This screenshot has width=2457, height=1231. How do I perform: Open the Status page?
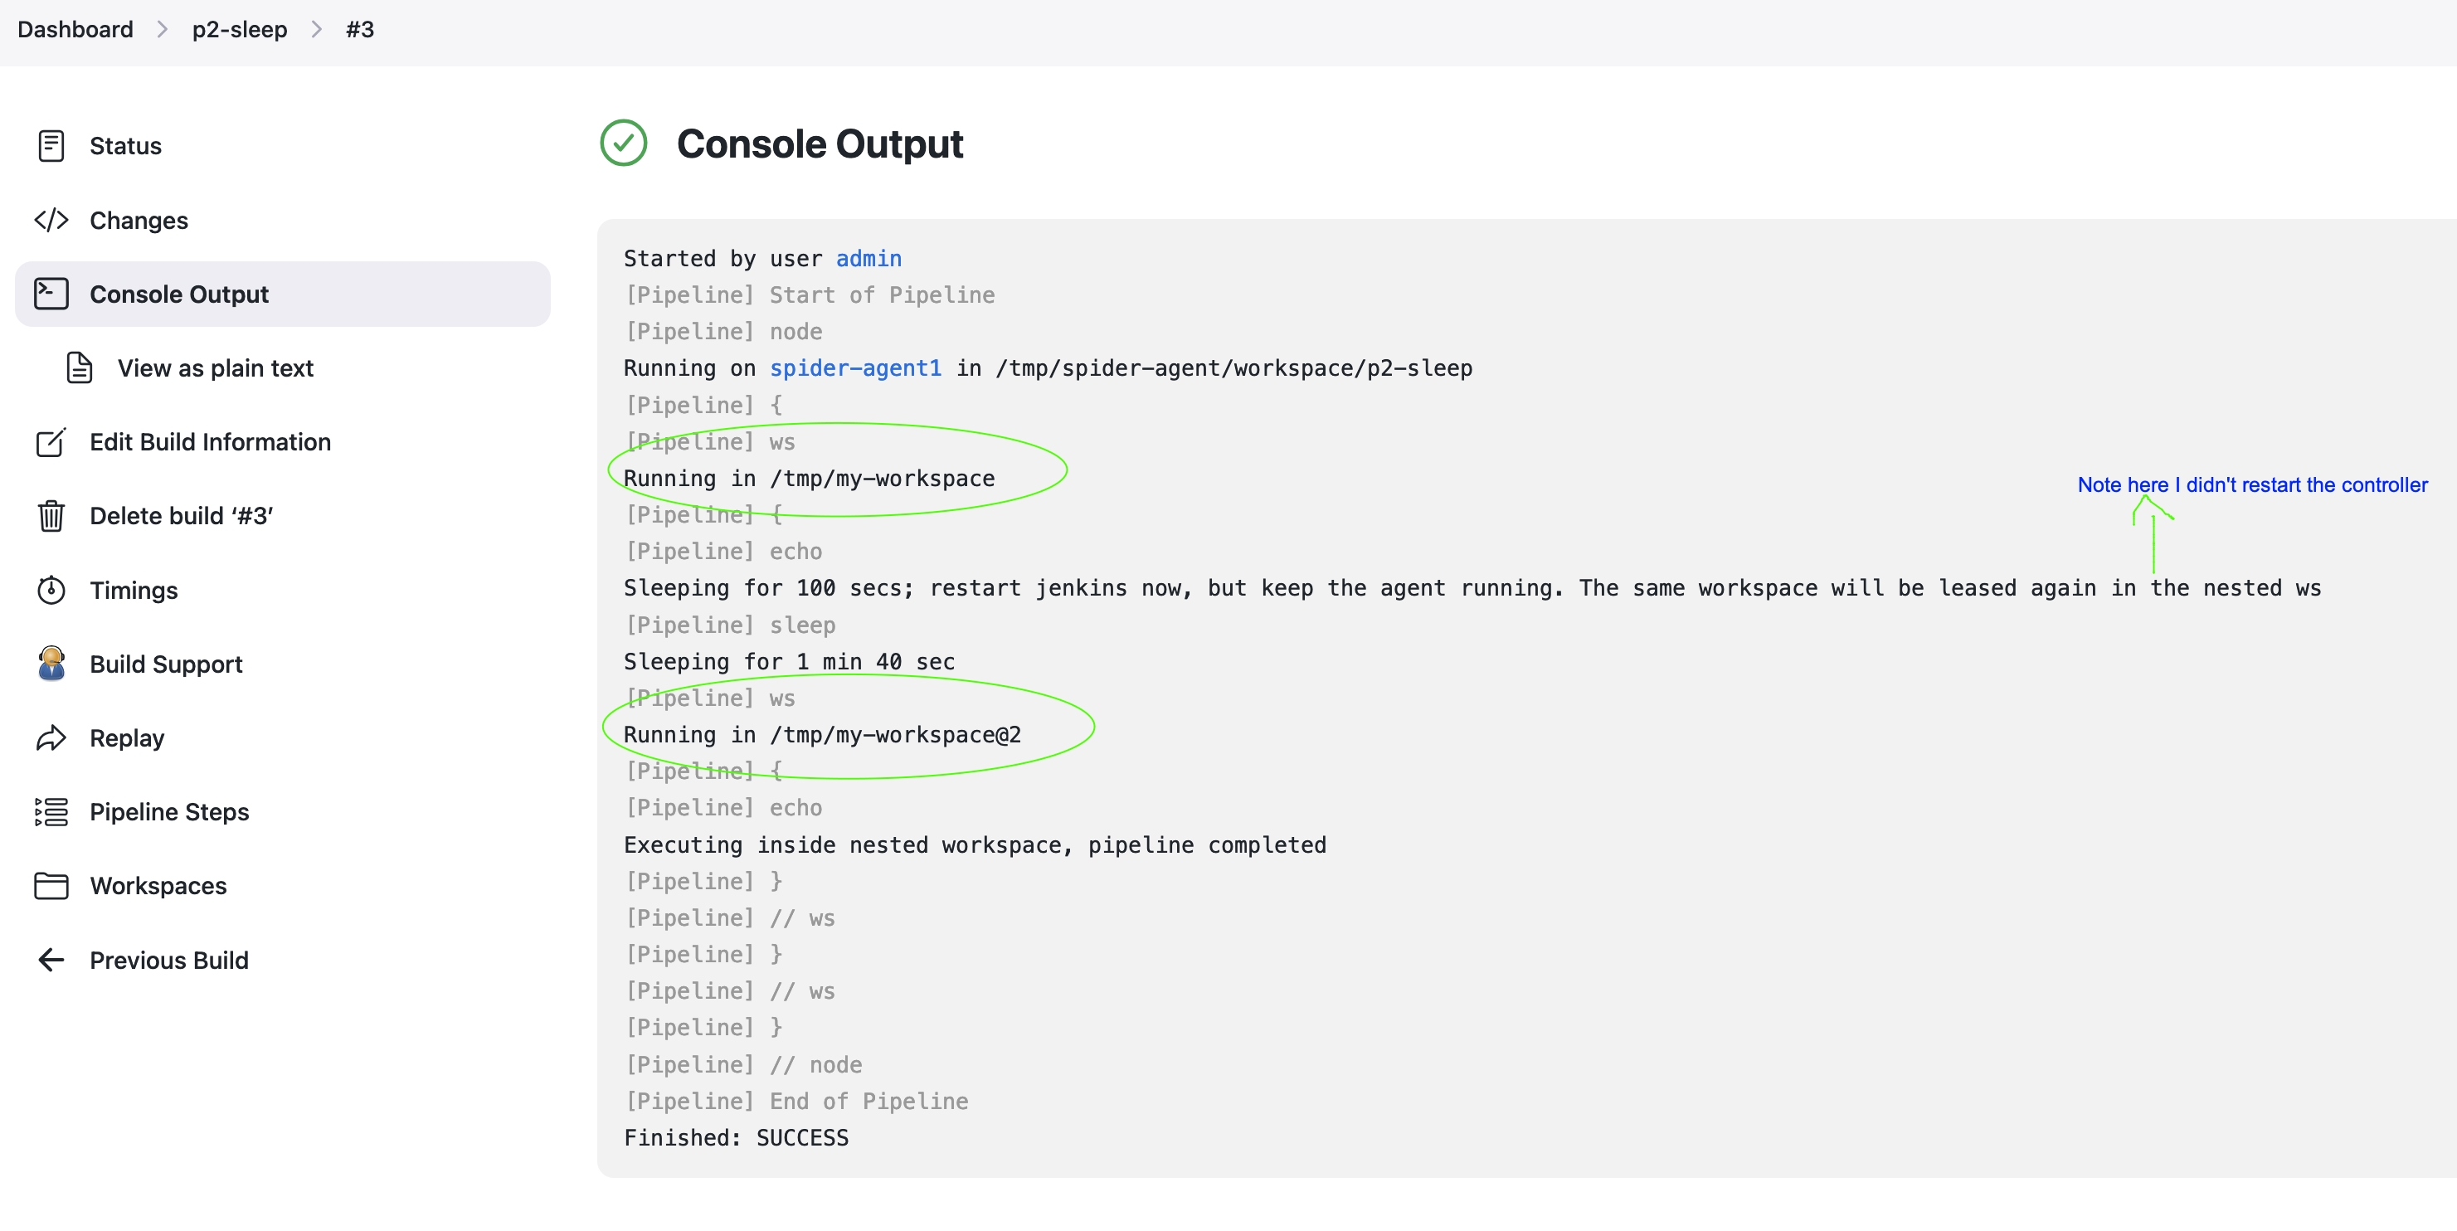pos(125,146)
